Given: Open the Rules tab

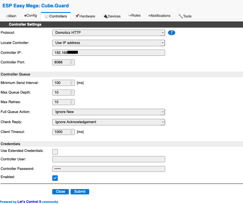Looking at the screenshot, I should coord(134,15).
